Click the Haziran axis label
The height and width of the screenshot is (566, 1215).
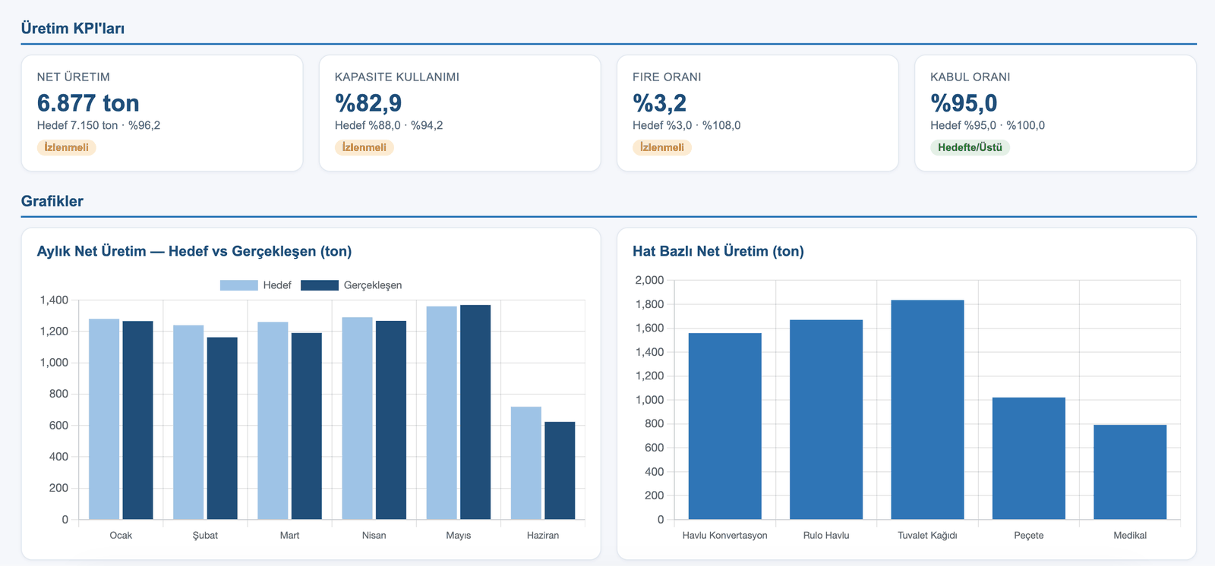pos(543,536)
